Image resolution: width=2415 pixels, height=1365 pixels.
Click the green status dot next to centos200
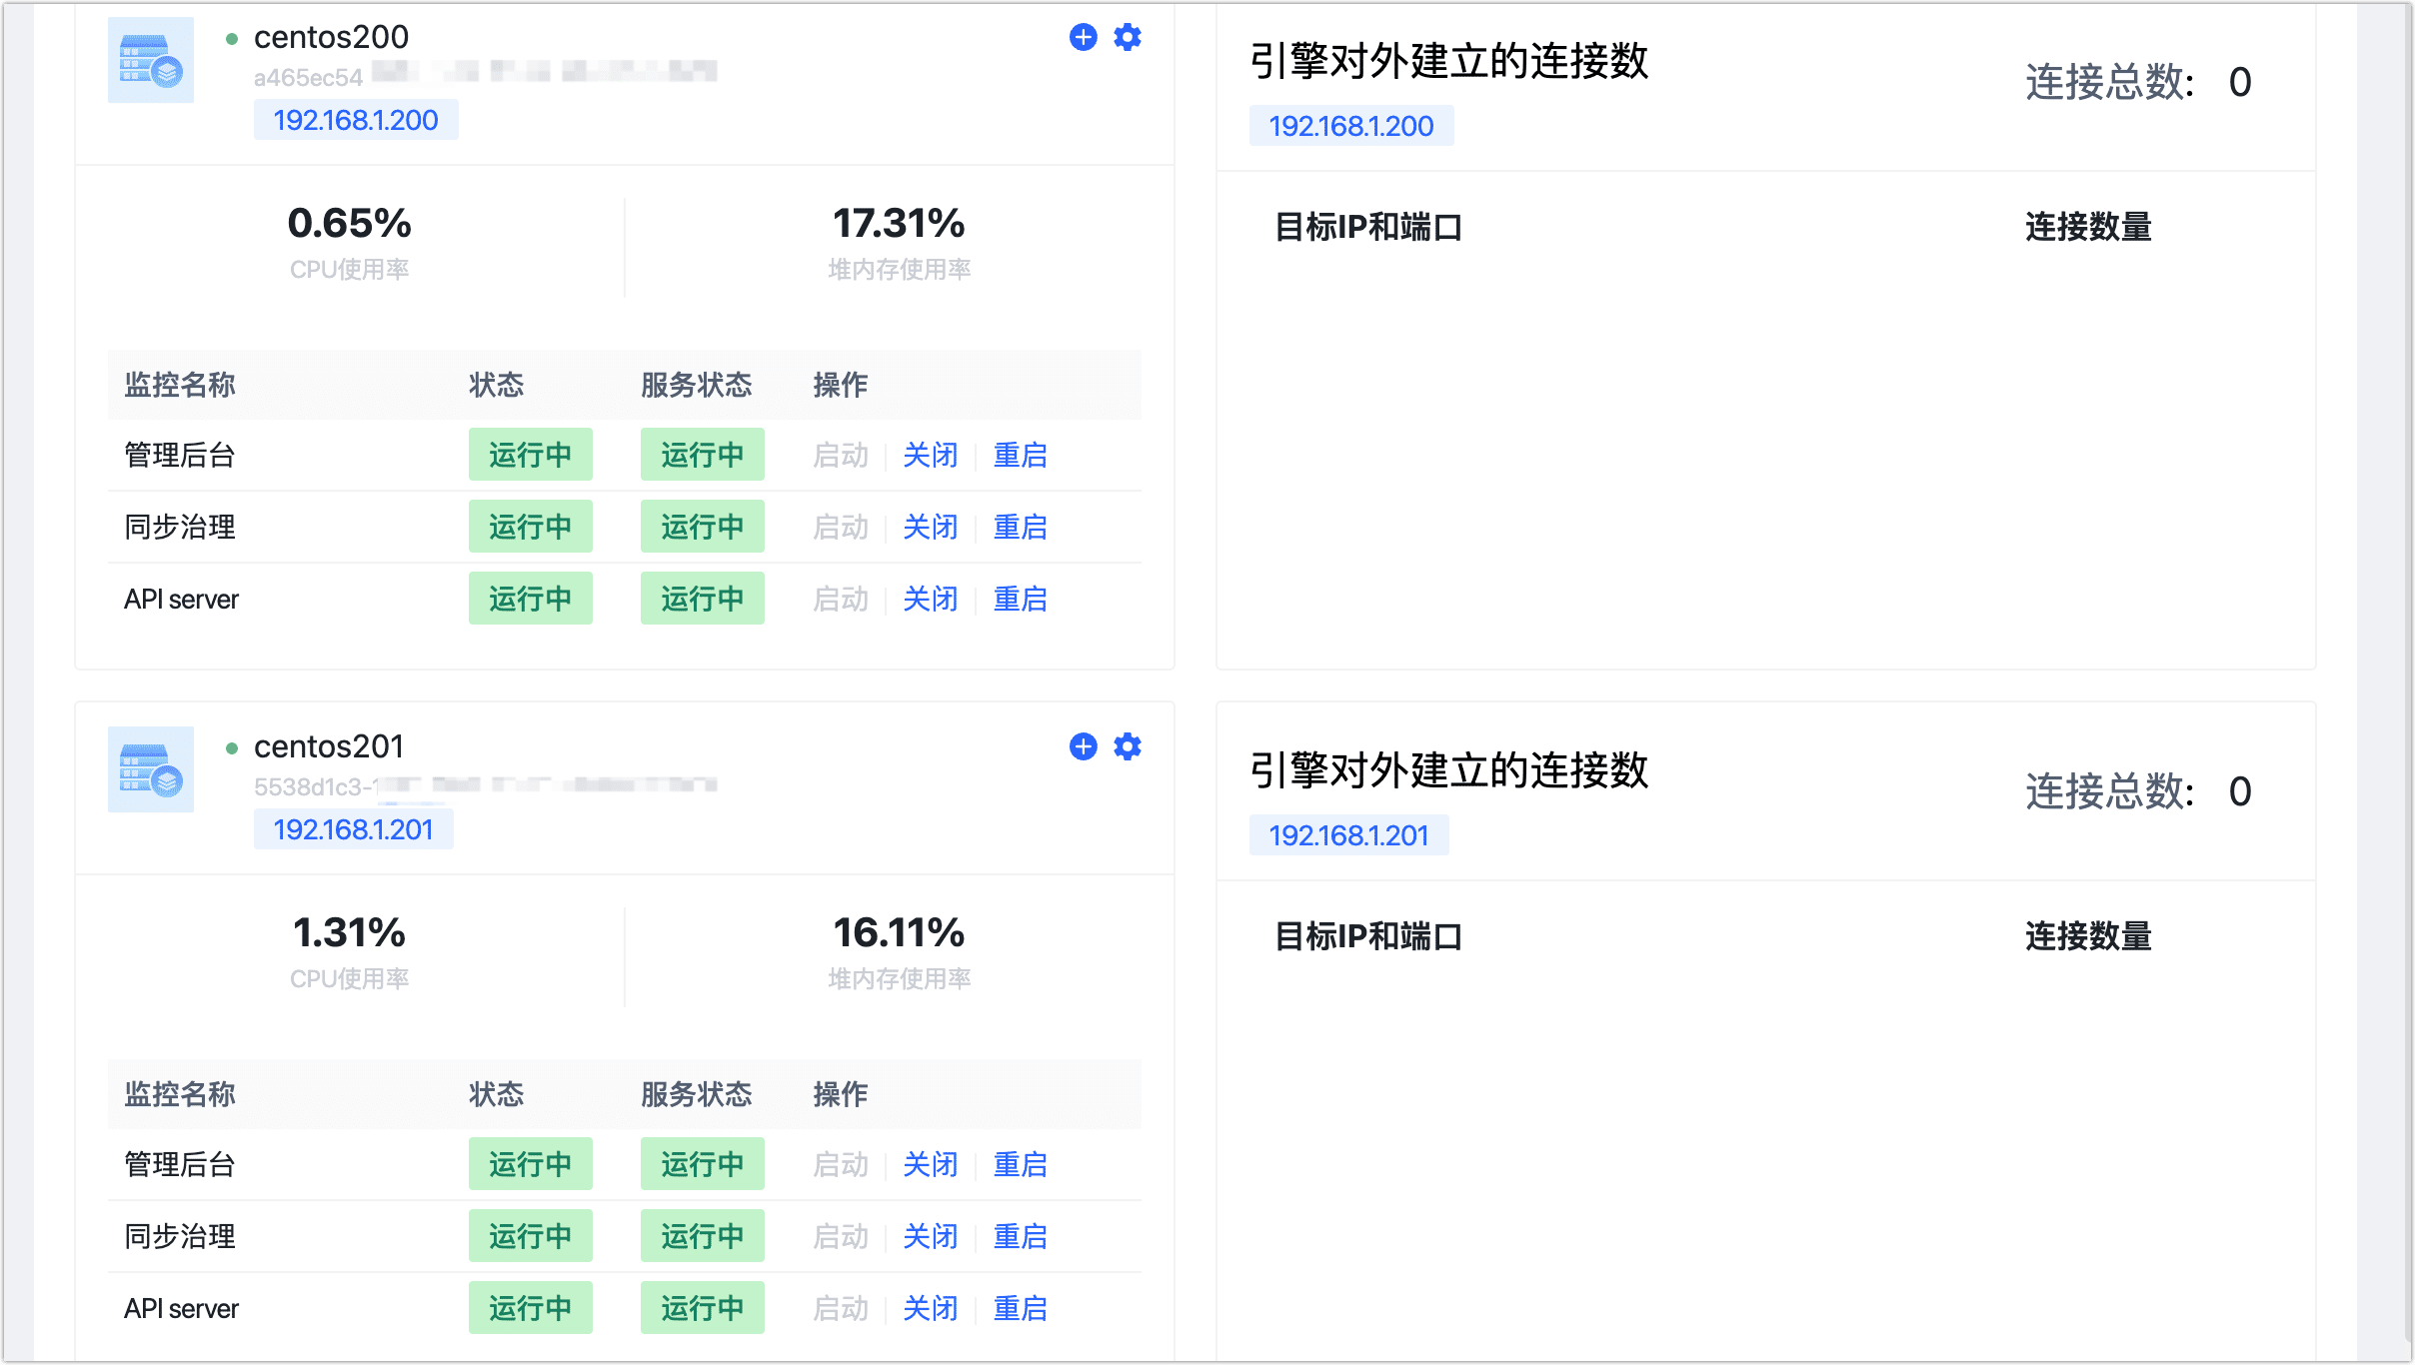(x=232, y=36)
